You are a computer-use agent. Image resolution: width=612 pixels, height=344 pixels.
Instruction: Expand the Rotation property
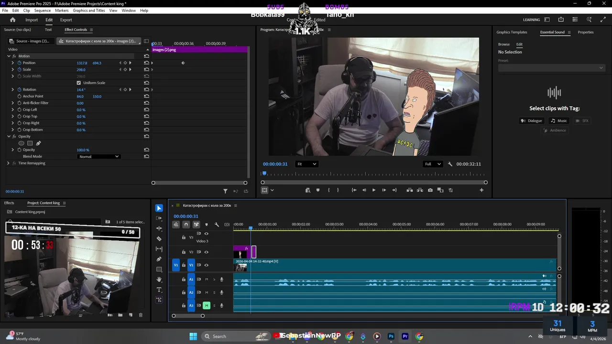[13, 89]
